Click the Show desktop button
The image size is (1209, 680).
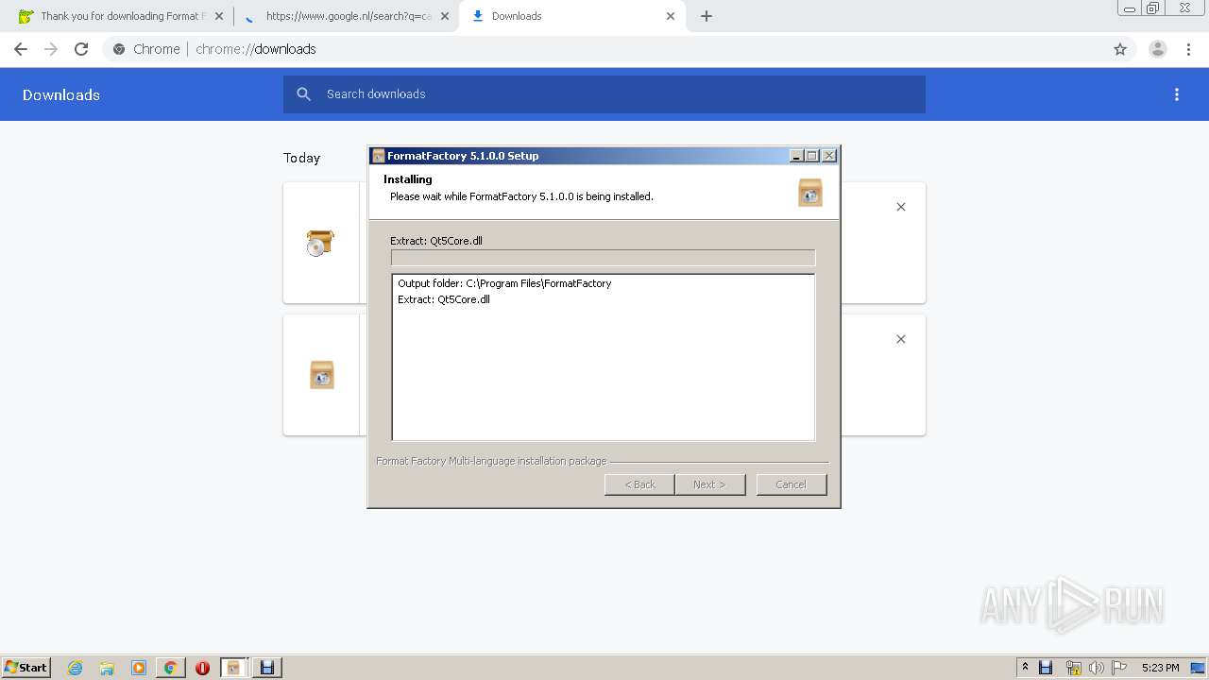point(1198,668)
